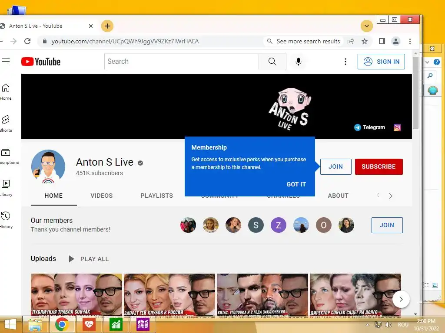Image resolution: width=445 pixels, height=333 pixels.
Task: Click the page vertical scrollbar thumb
Action: 415,93
